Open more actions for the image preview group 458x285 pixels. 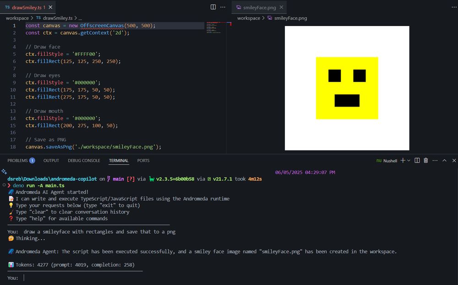(x=454, y=7)
